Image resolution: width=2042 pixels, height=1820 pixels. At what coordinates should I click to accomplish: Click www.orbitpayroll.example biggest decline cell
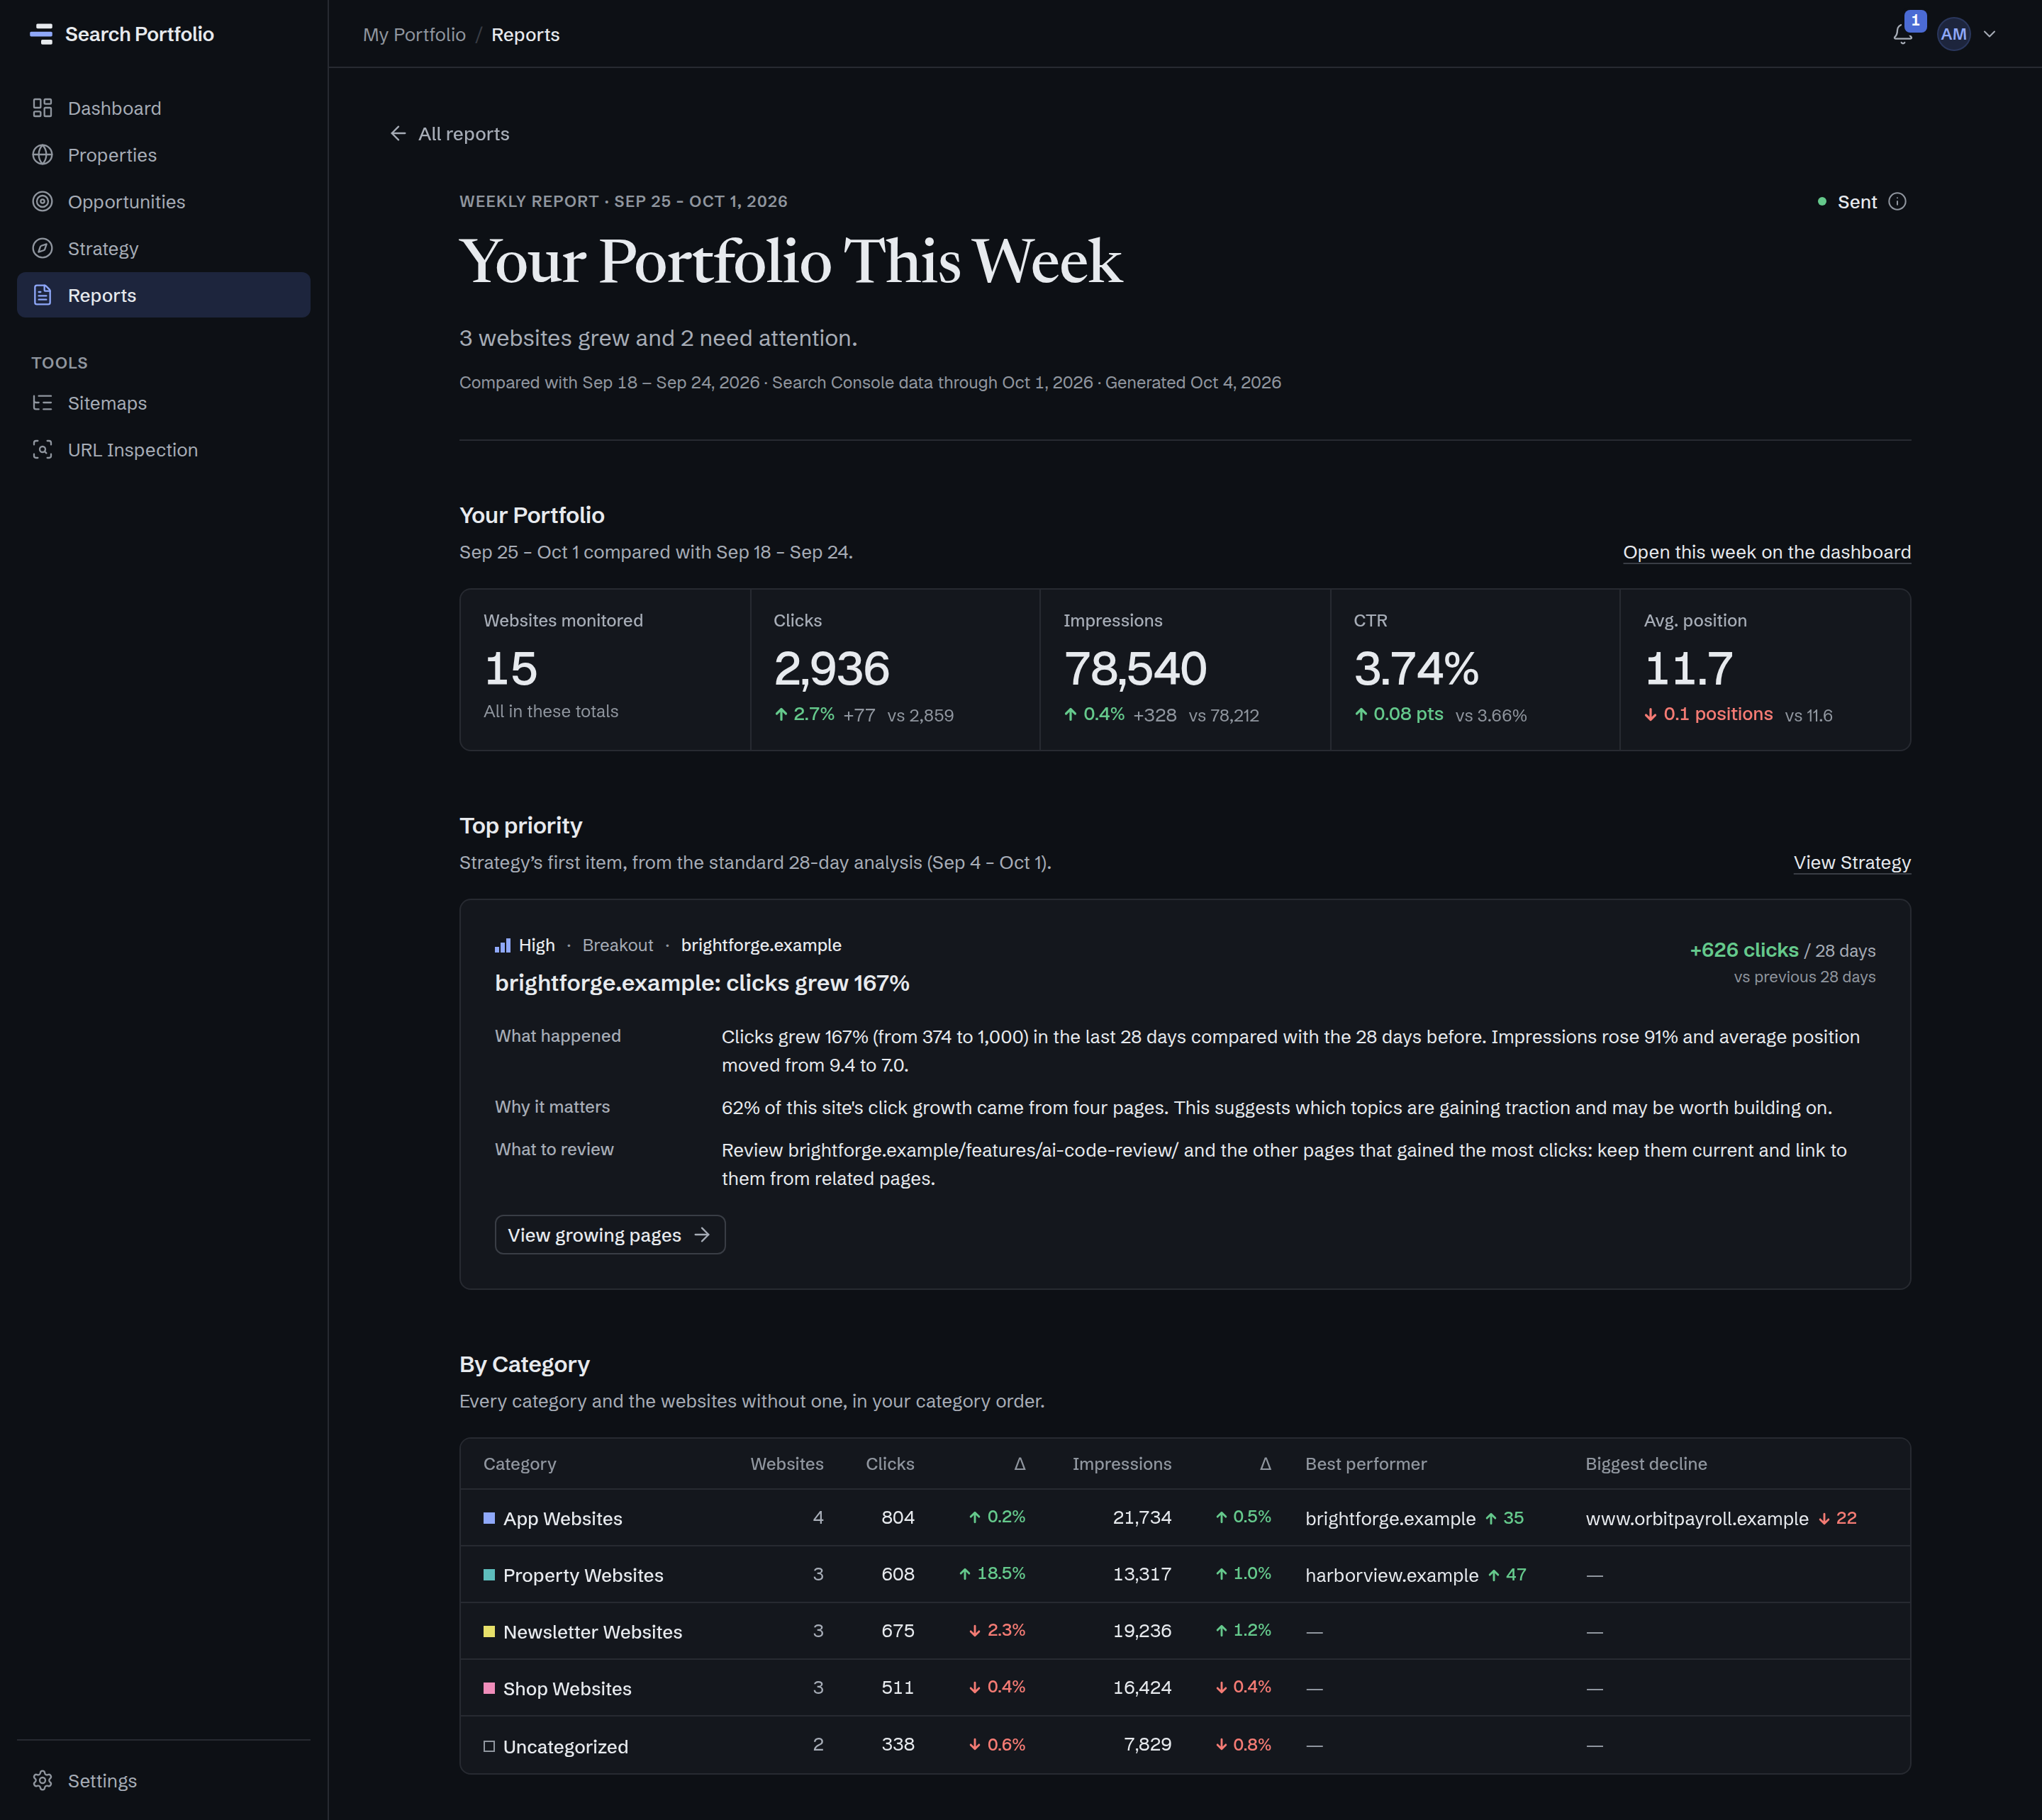(x=1720, y=1518)
